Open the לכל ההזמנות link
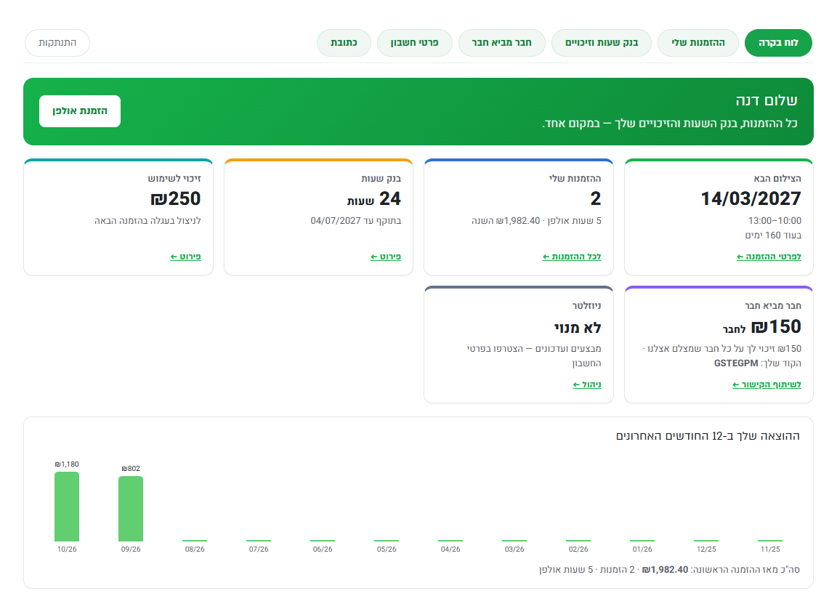837x596 pixels. coord(572,257)
